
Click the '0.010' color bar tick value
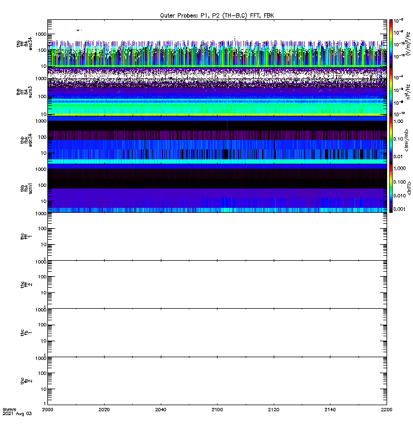coord(400,196)
